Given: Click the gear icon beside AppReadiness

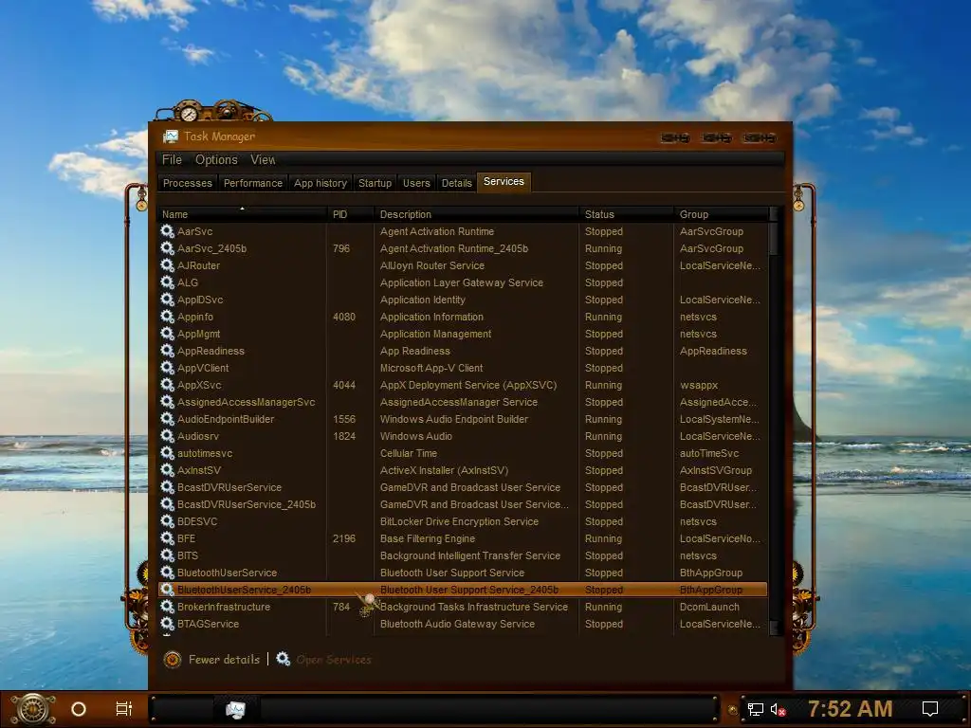Looking at the screenshot, I should [167, 351].
